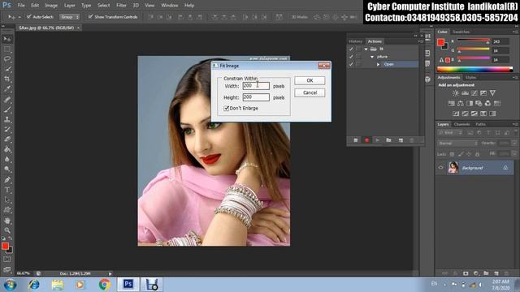
Task: Switch to the Paths tab
Action: [480, 124]
